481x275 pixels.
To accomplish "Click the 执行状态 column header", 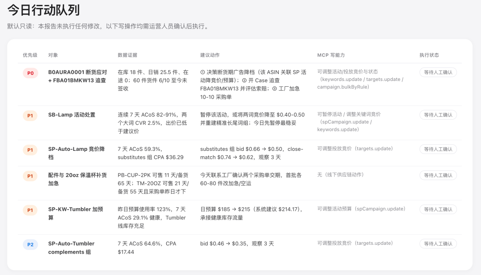I will pyautogui.click(x=429, y=55).
